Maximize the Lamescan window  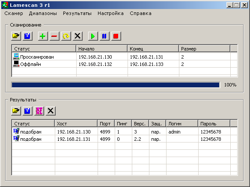click(237, 5)
